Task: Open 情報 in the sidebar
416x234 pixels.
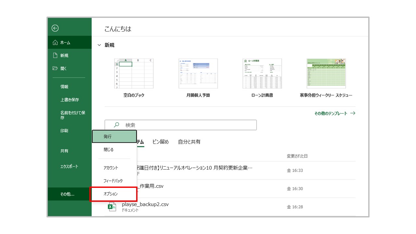Action: pyautogui.click(x=70, y=87)
